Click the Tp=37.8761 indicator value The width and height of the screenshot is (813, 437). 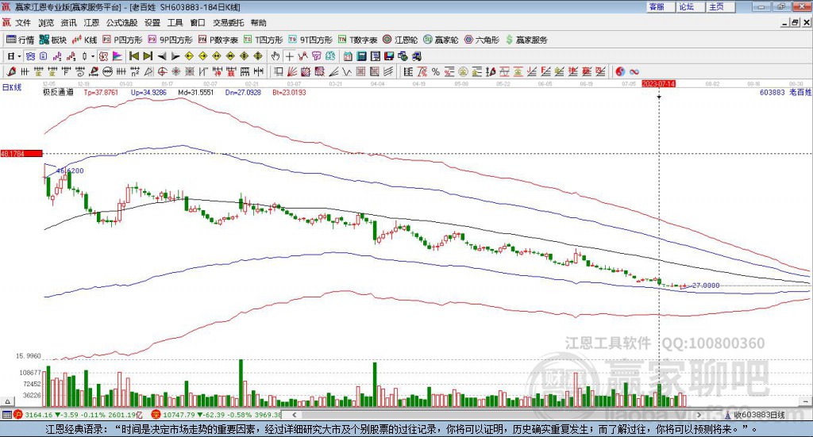101,92
